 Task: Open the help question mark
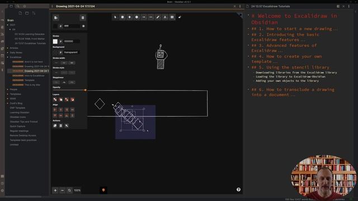pos(238,190)
